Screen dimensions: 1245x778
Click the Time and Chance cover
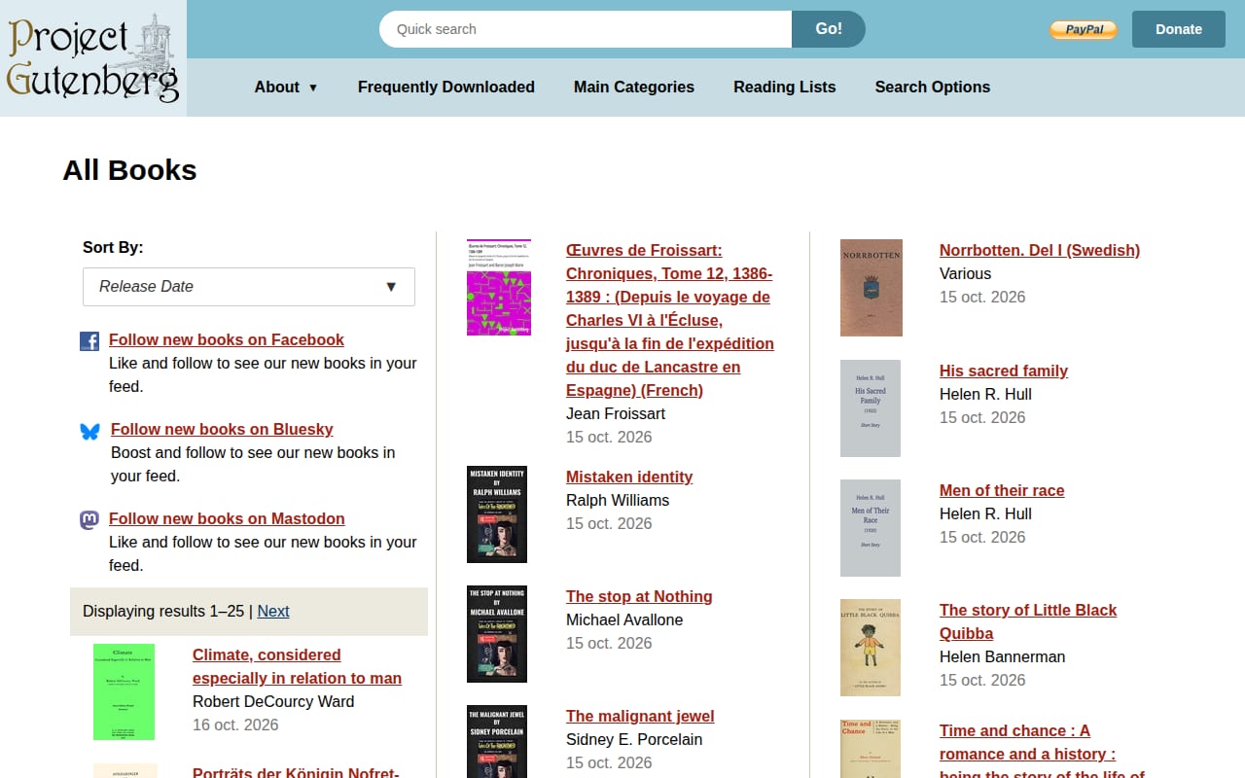[871, 749]
